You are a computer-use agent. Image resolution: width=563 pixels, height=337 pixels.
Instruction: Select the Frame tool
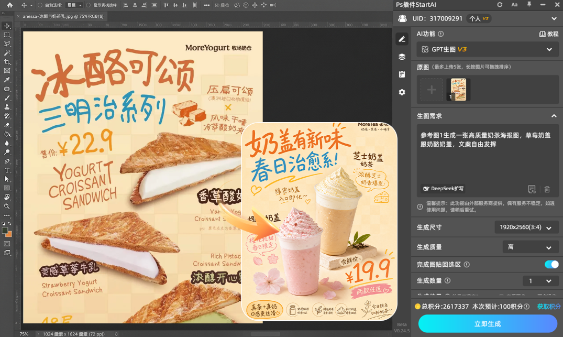point(7,71)
